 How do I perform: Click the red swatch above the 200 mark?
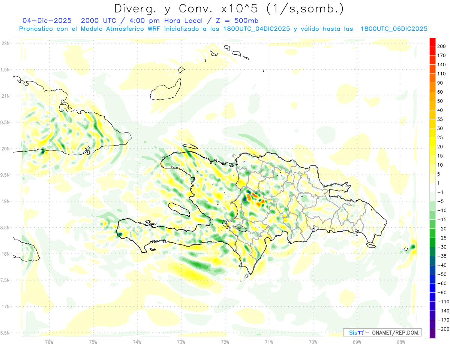(432, 42)
